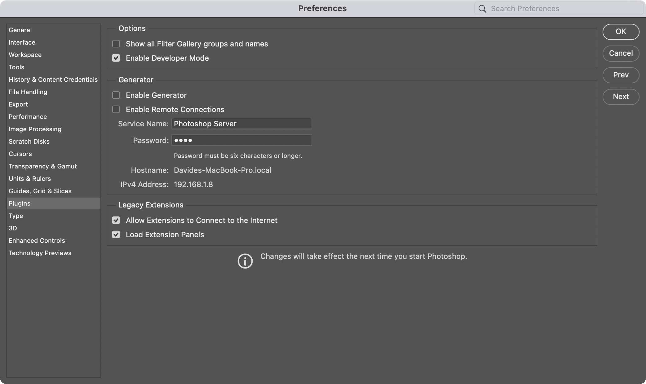Click the Performance preferences icon
646x384 pixels.
pyautogui.click(x=28, y=116)
